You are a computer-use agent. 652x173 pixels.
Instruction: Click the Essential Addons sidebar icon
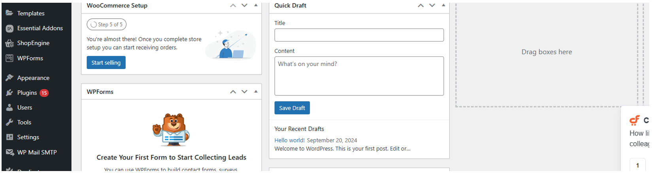click(9, 28)
